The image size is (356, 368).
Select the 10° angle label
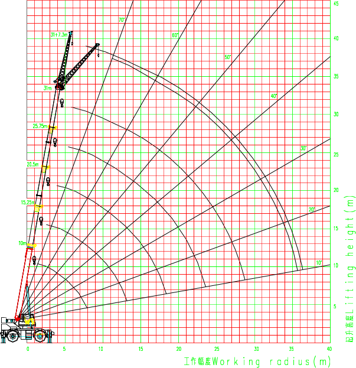[319, 263]
